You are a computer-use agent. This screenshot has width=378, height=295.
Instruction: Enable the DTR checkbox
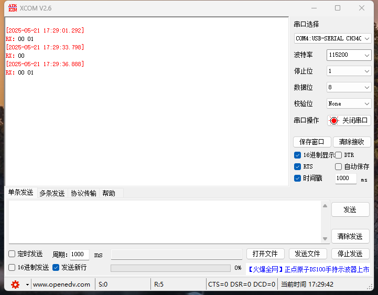[x=339, y=155]
